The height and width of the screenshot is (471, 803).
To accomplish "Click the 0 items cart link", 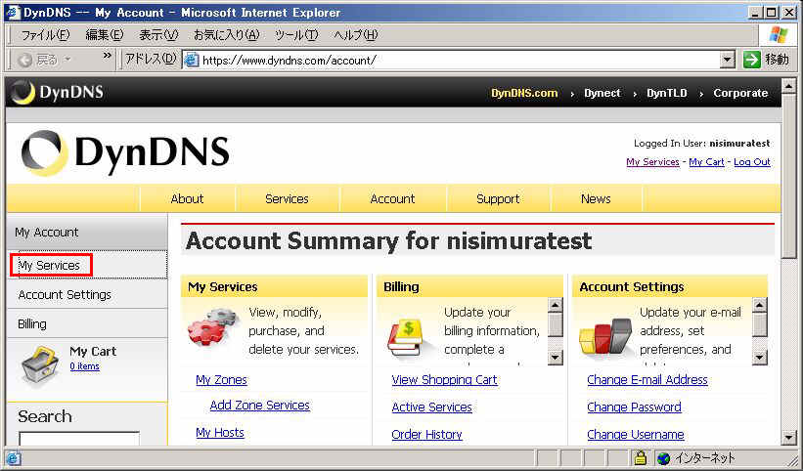I will click(84, 366).
